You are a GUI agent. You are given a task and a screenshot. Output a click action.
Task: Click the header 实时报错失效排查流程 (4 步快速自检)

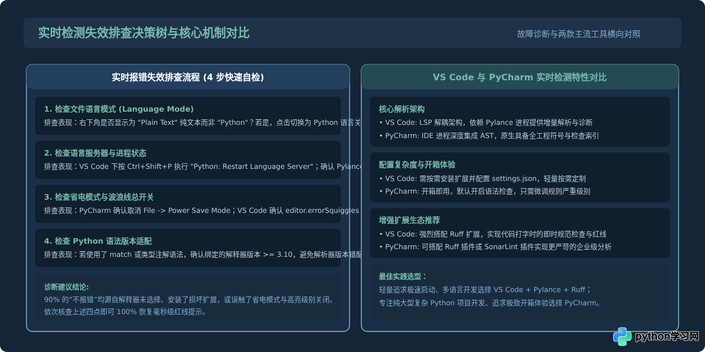188,78
